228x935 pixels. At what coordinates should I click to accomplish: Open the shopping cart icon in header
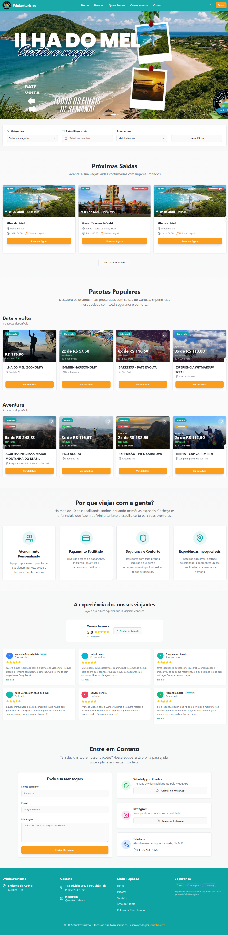tap(212, 5)
